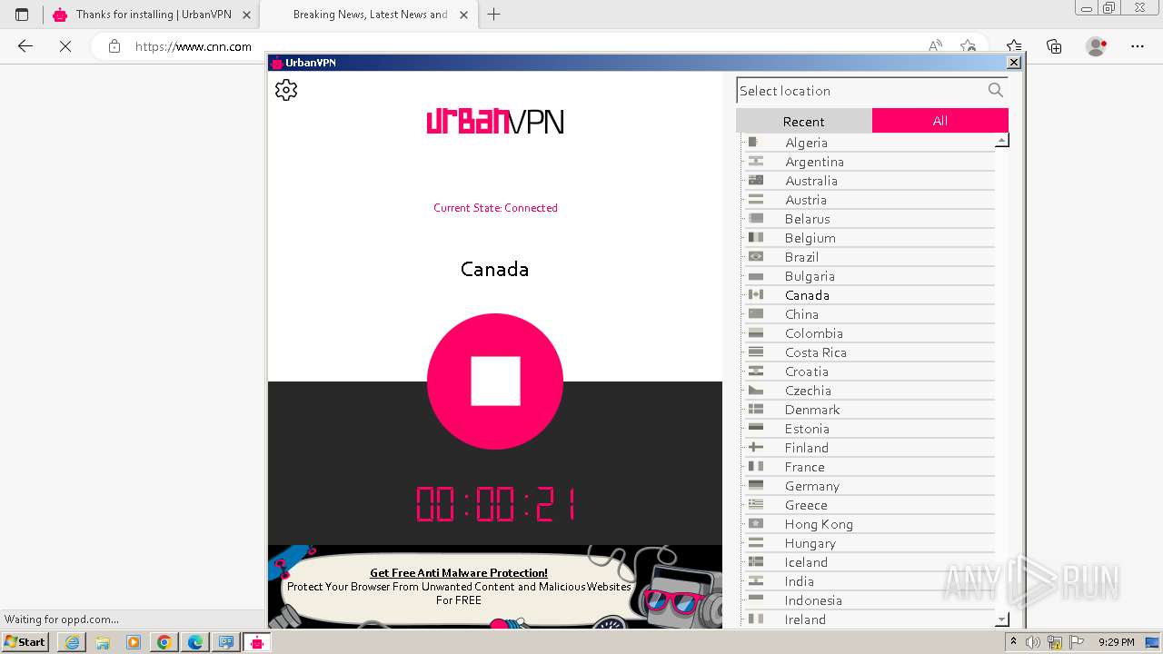The width and height of the screenshot is (1163, 654).
Task: View site information lock icon
Action: pyautogui.click(x=114, y=46)
